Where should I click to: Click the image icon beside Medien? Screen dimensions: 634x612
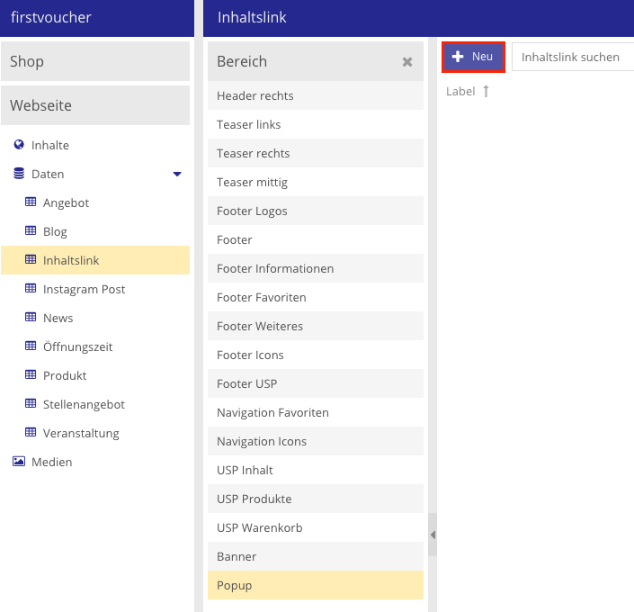[x=19, y=461]
